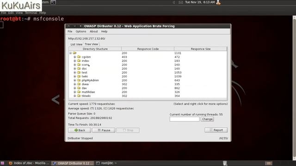Expand the icons folder node
Viewport: 296px width, 166px height.
point(75,65)
